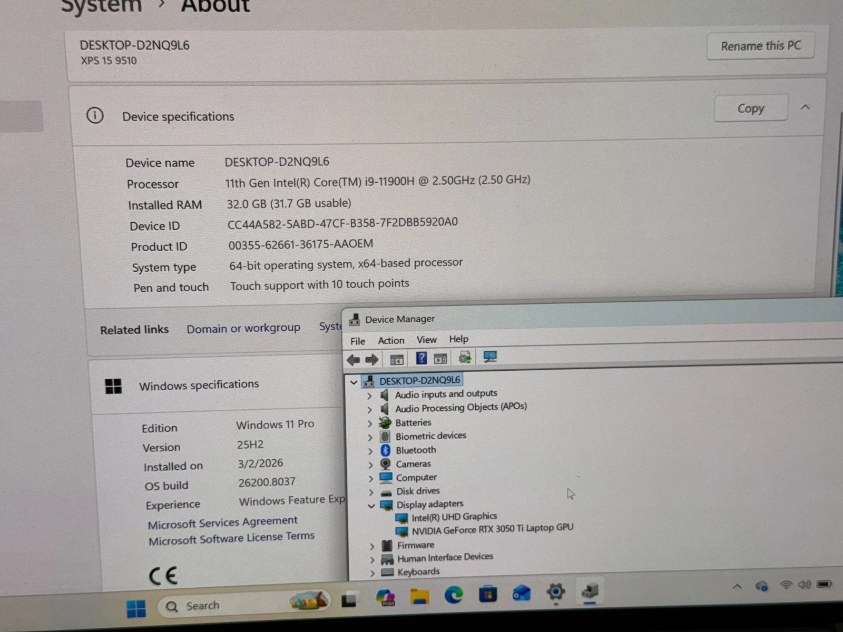Click the device specifications info icon

coord(95,115)
